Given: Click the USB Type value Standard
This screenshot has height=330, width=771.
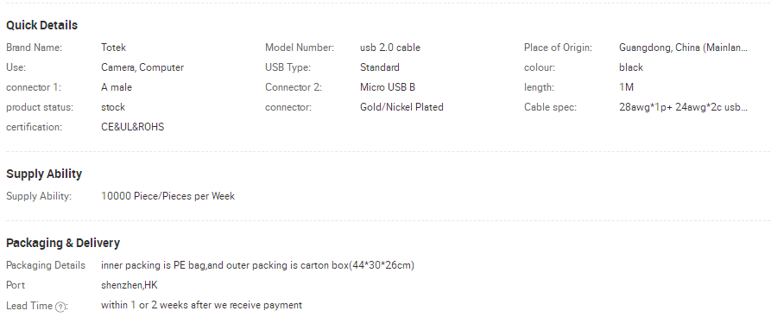Looking at the screenshot, I should 380,67.
